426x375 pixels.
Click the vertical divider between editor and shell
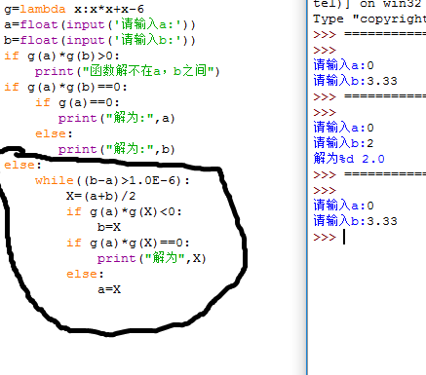(306, 187)
